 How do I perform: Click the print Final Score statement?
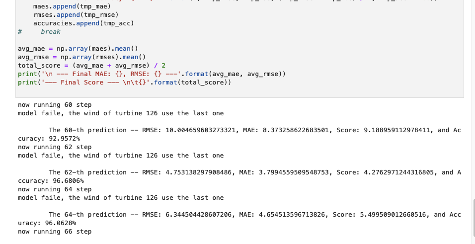(x=125, y=83)
